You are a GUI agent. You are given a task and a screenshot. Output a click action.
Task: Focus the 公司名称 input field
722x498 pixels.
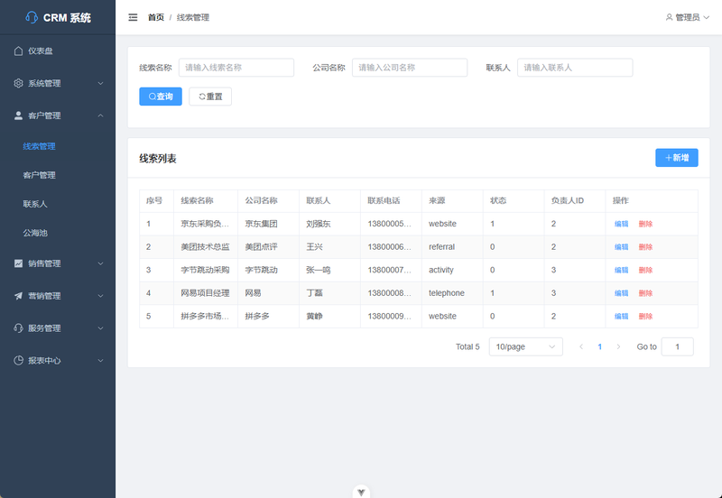pos(410,68)
